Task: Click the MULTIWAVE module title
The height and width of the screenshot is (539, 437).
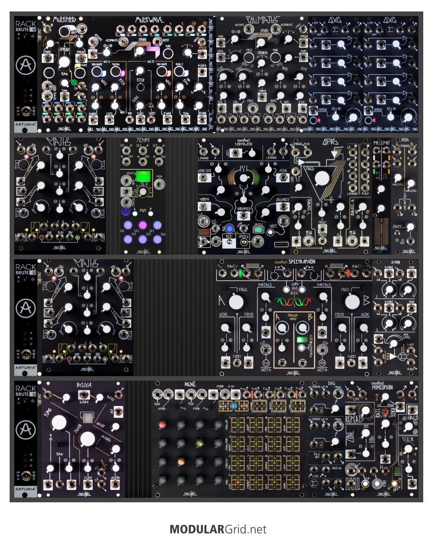Action: tap(149, 20)
